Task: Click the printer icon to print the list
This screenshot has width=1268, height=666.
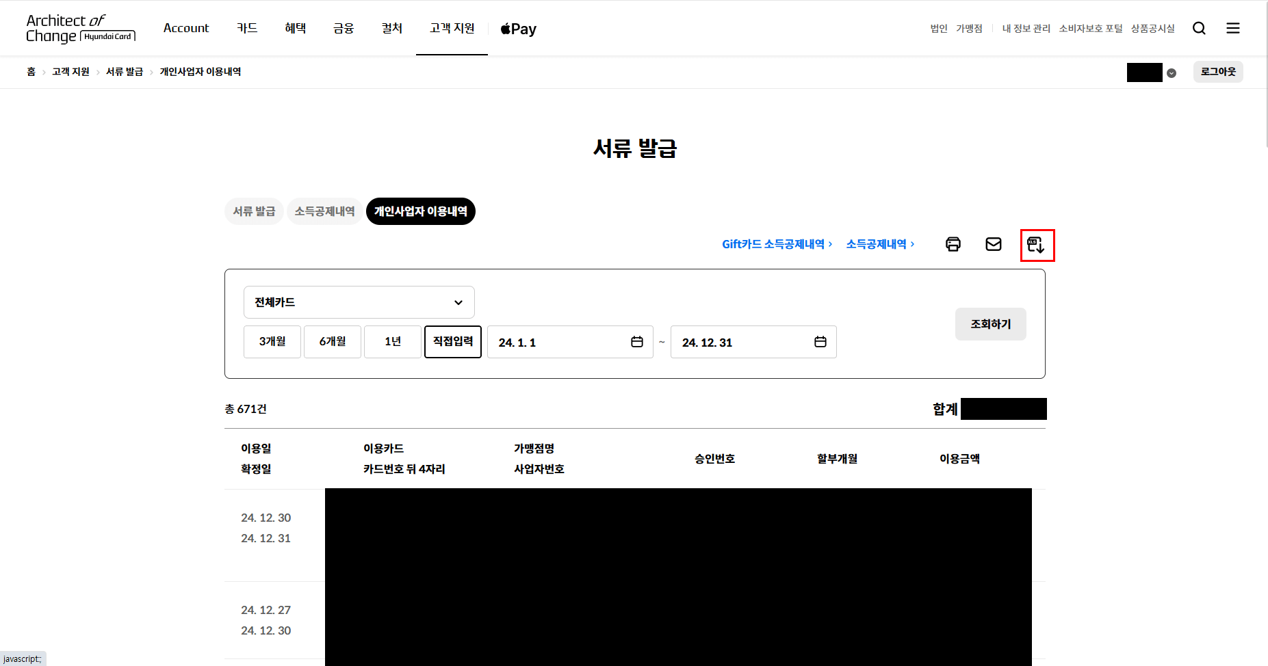Action: (x=953, y=243)
